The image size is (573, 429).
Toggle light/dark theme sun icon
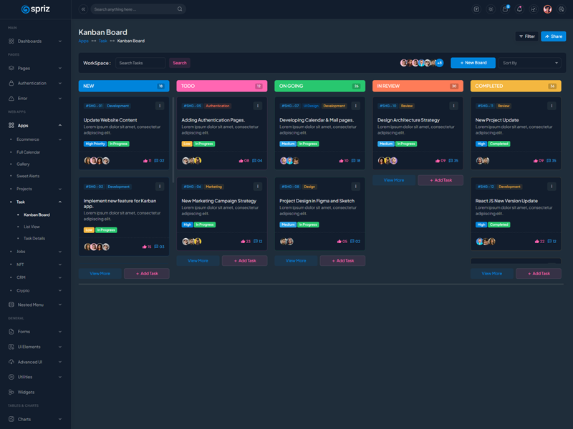491,9
